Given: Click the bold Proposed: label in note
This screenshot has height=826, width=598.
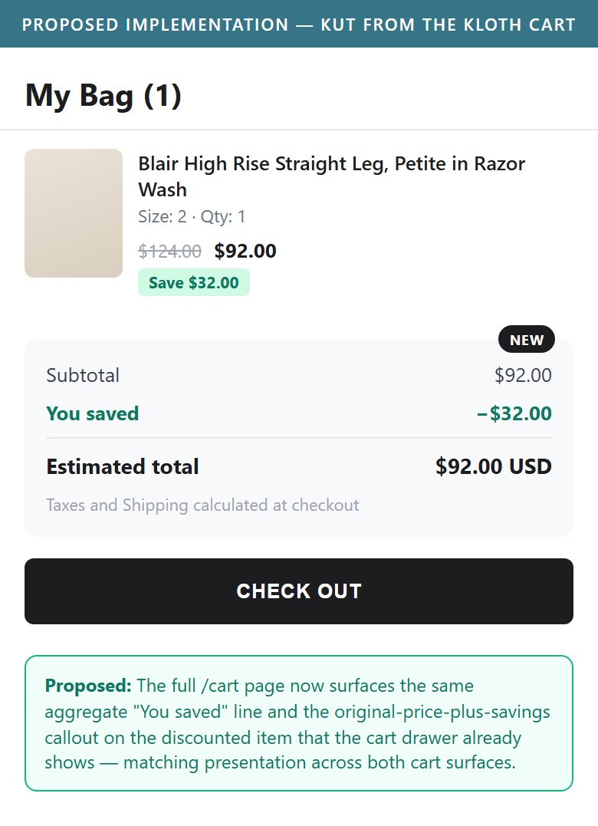Looking at the screenshot, I should [88, 686].
